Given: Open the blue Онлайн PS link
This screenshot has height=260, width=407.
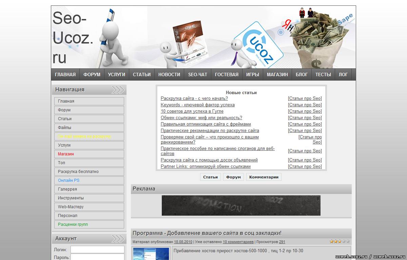Looking at the screenshot, I should point(89,180).
